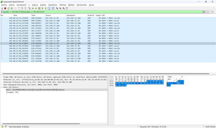Zoom out on packet text
Viewport: 216px width, 128px height.
pos(60,8)
